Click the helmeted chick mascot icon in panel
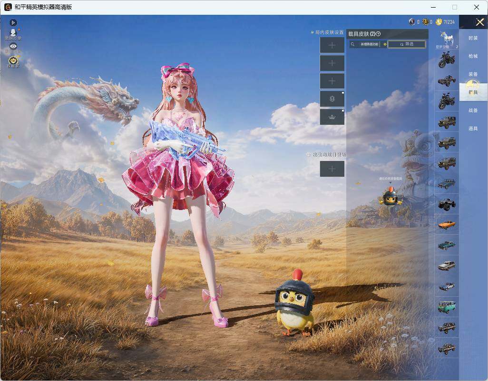Image resolution: width=488 pixels, height=381 pixels. coord(390,197)
